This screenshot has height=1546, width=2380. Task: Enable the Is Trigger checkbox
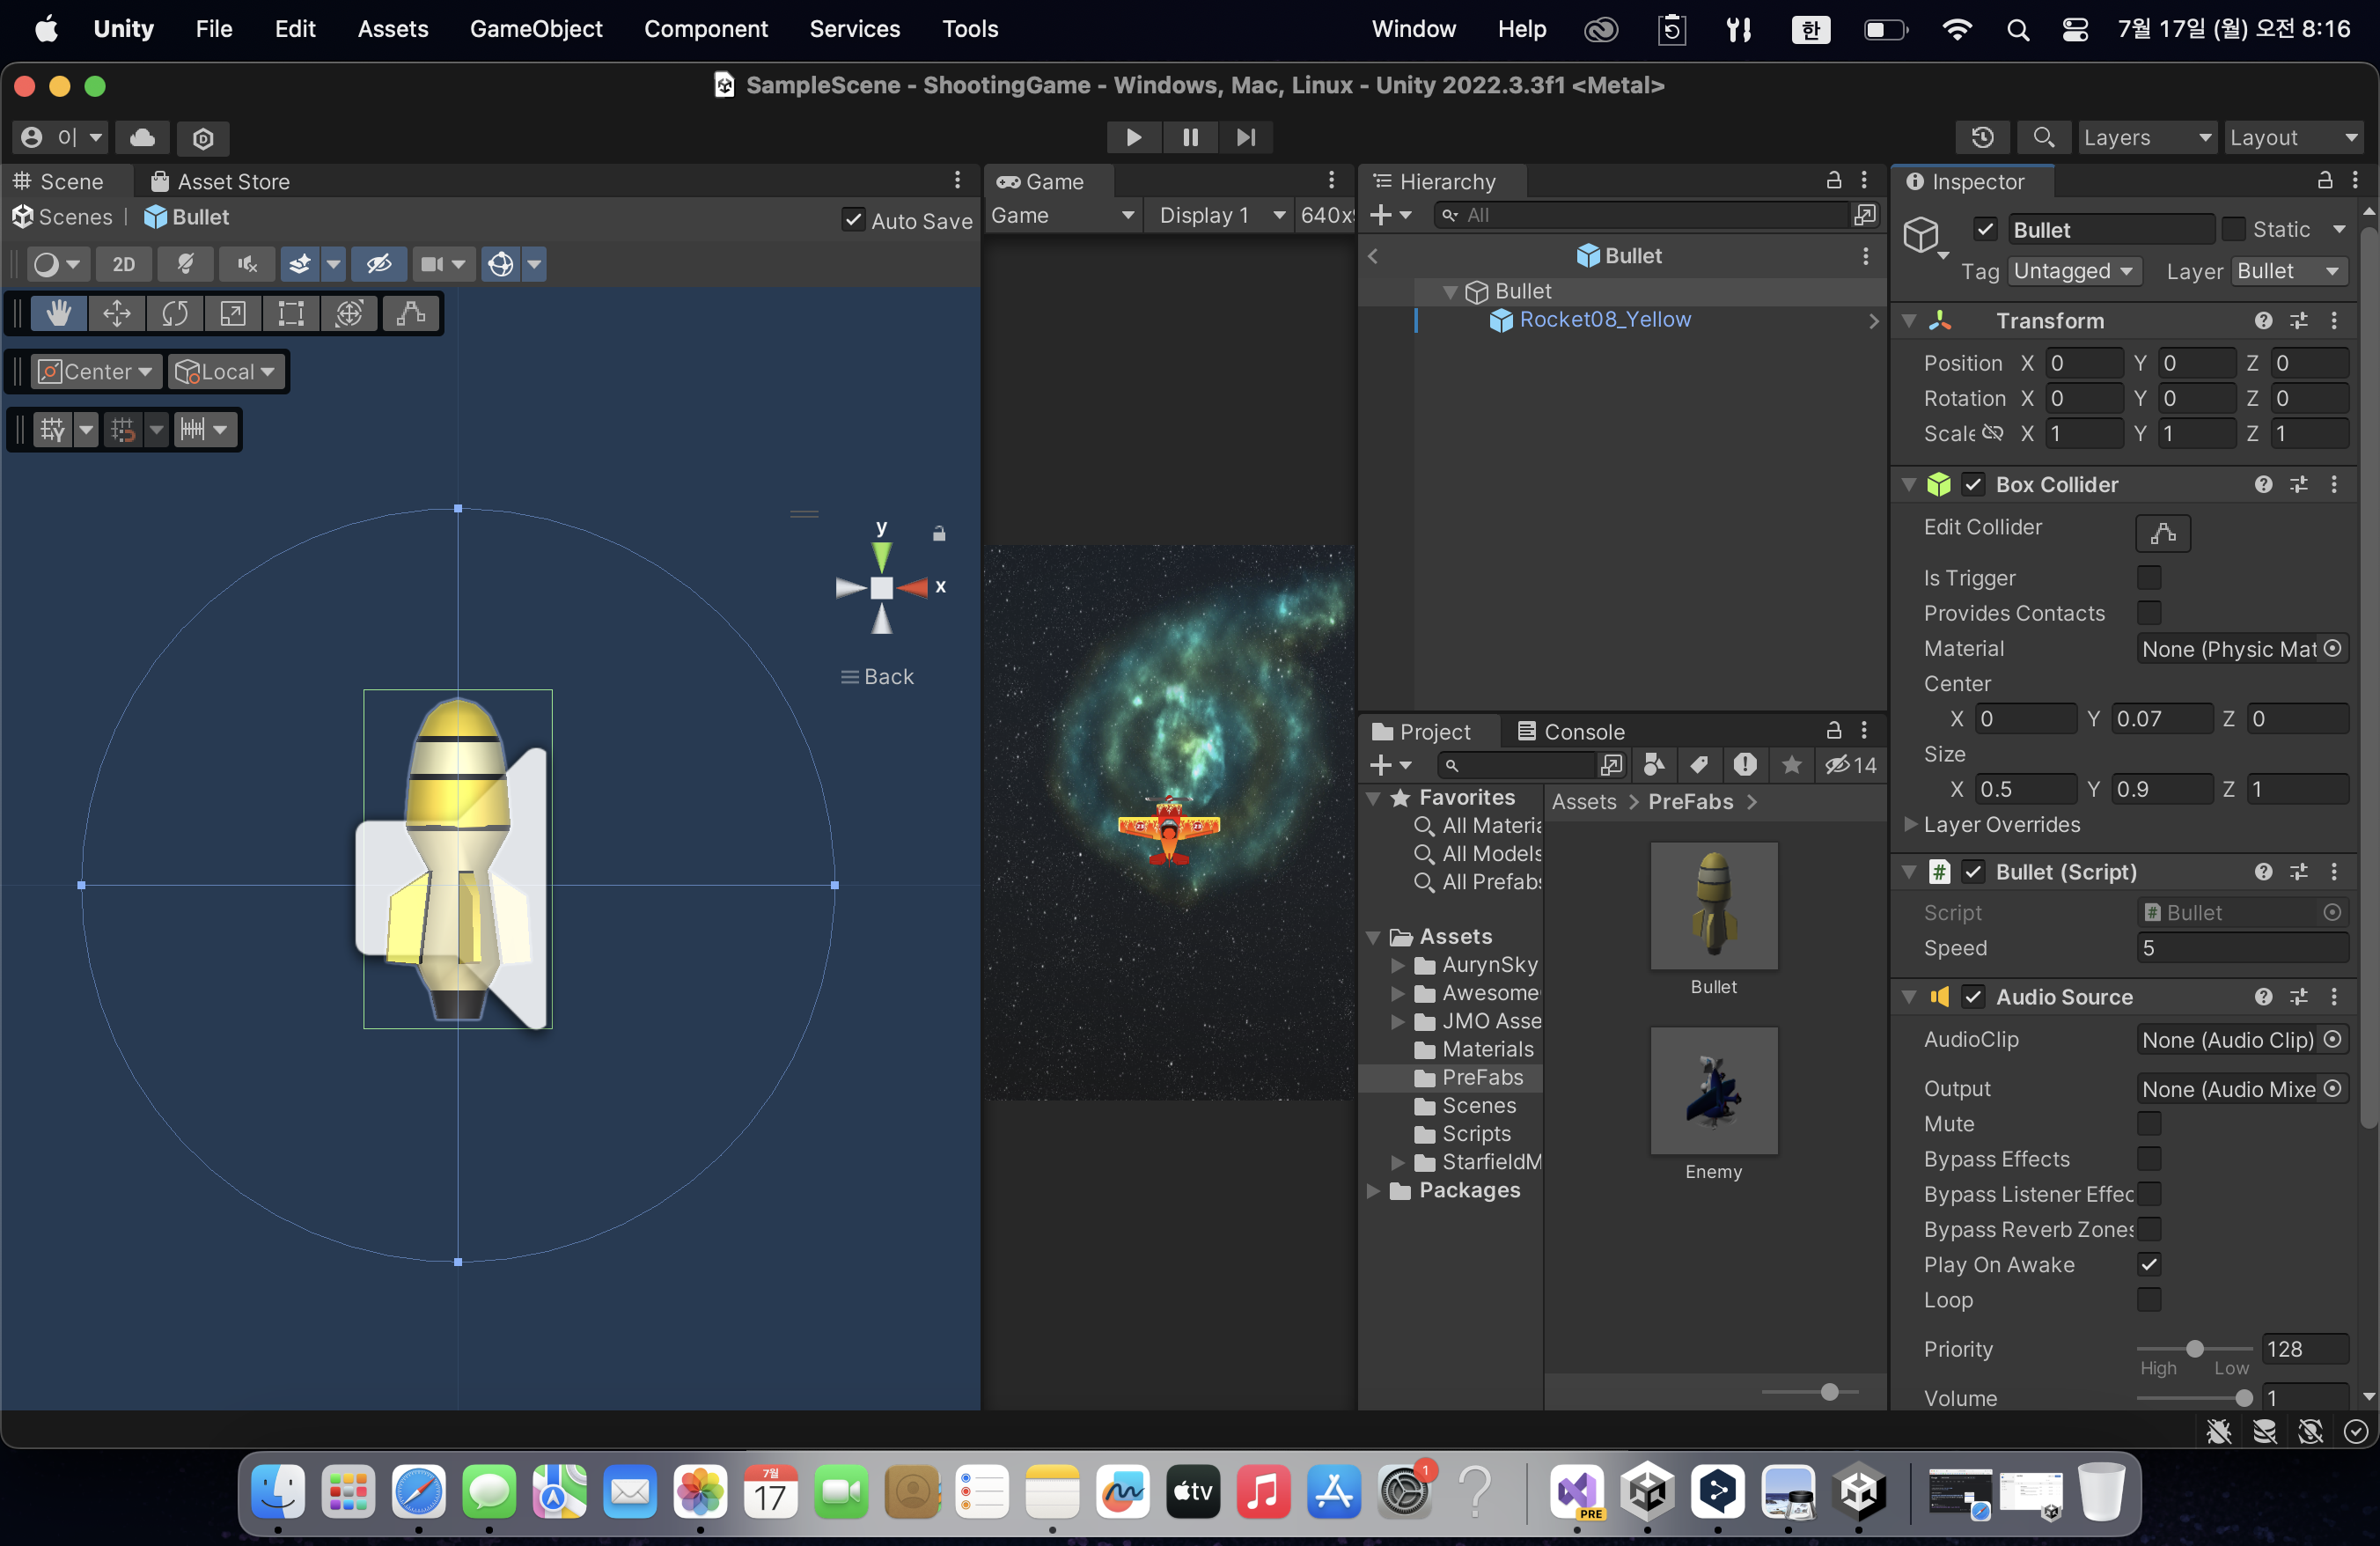pos(2148,578)
